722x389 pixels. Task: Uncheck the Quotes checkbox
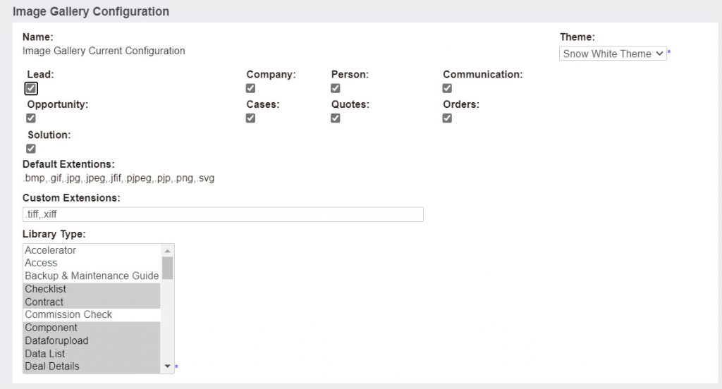pos(336,118)
